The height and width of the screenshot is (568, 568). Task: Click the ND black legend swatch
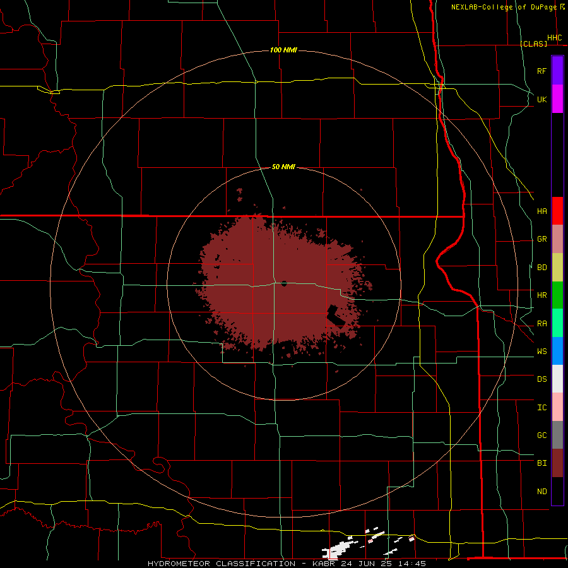[x=557, y=491]
